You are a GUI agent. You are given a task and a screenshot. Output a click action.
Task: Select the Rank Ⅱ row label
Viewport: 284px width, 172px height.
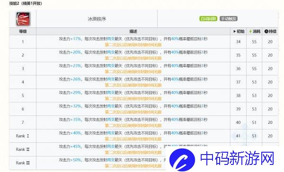click(23, 149)
